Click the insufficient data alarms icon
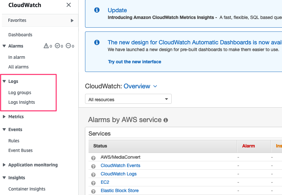The image size is (282, 195). (68, 46)
